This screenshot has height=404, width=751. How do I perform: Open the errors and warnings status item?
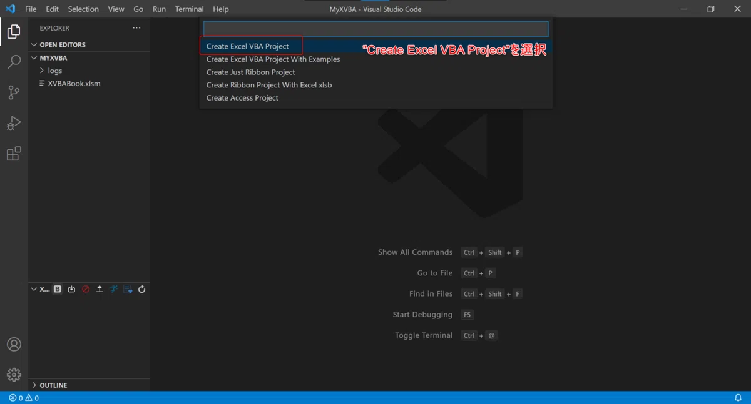[x=24, y=398]
